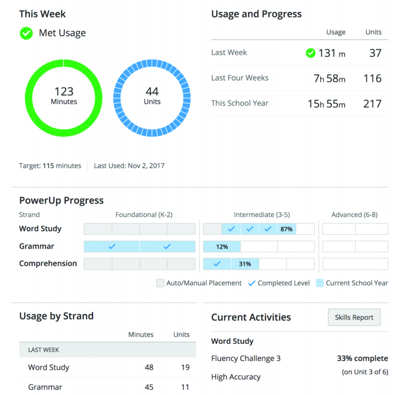This screenshot has height=395, width=394.
Task: Click the Completed Level legend checkmark icon
Action: point(251,283)
